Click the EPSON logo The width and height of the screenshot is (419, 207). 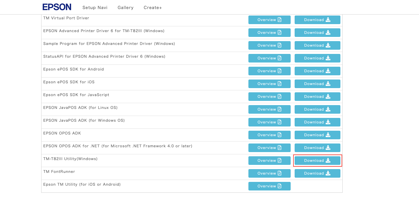click(57, 7)
